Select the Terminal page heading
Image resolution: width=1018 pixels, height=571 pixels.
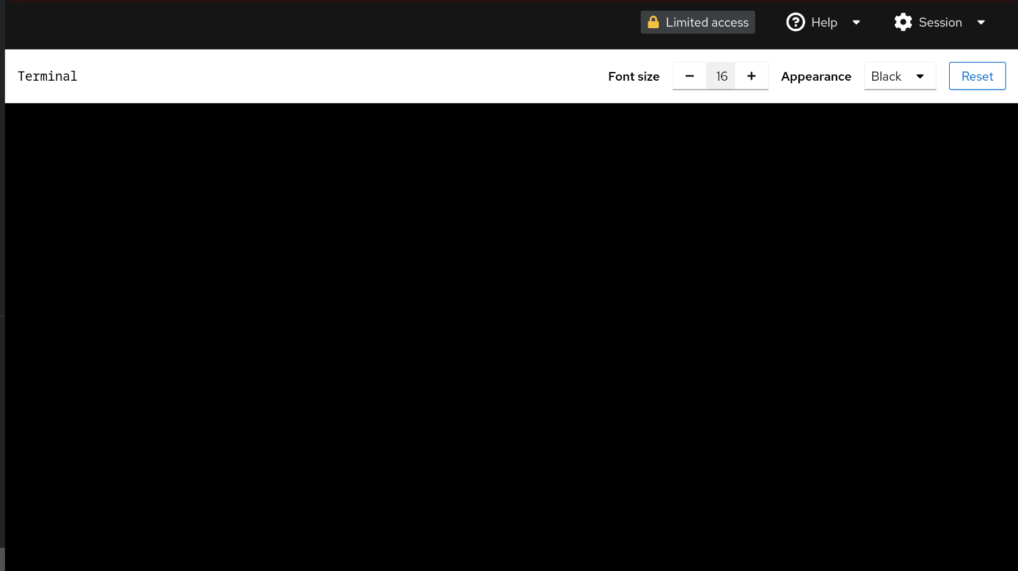[47, 76]
